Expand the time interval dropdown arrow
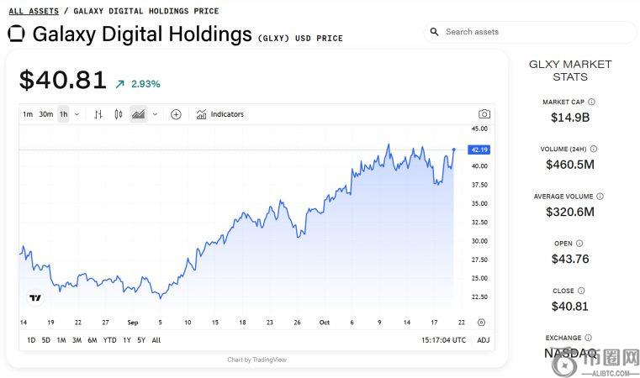 pyautogui.click(x=77, y=114)
